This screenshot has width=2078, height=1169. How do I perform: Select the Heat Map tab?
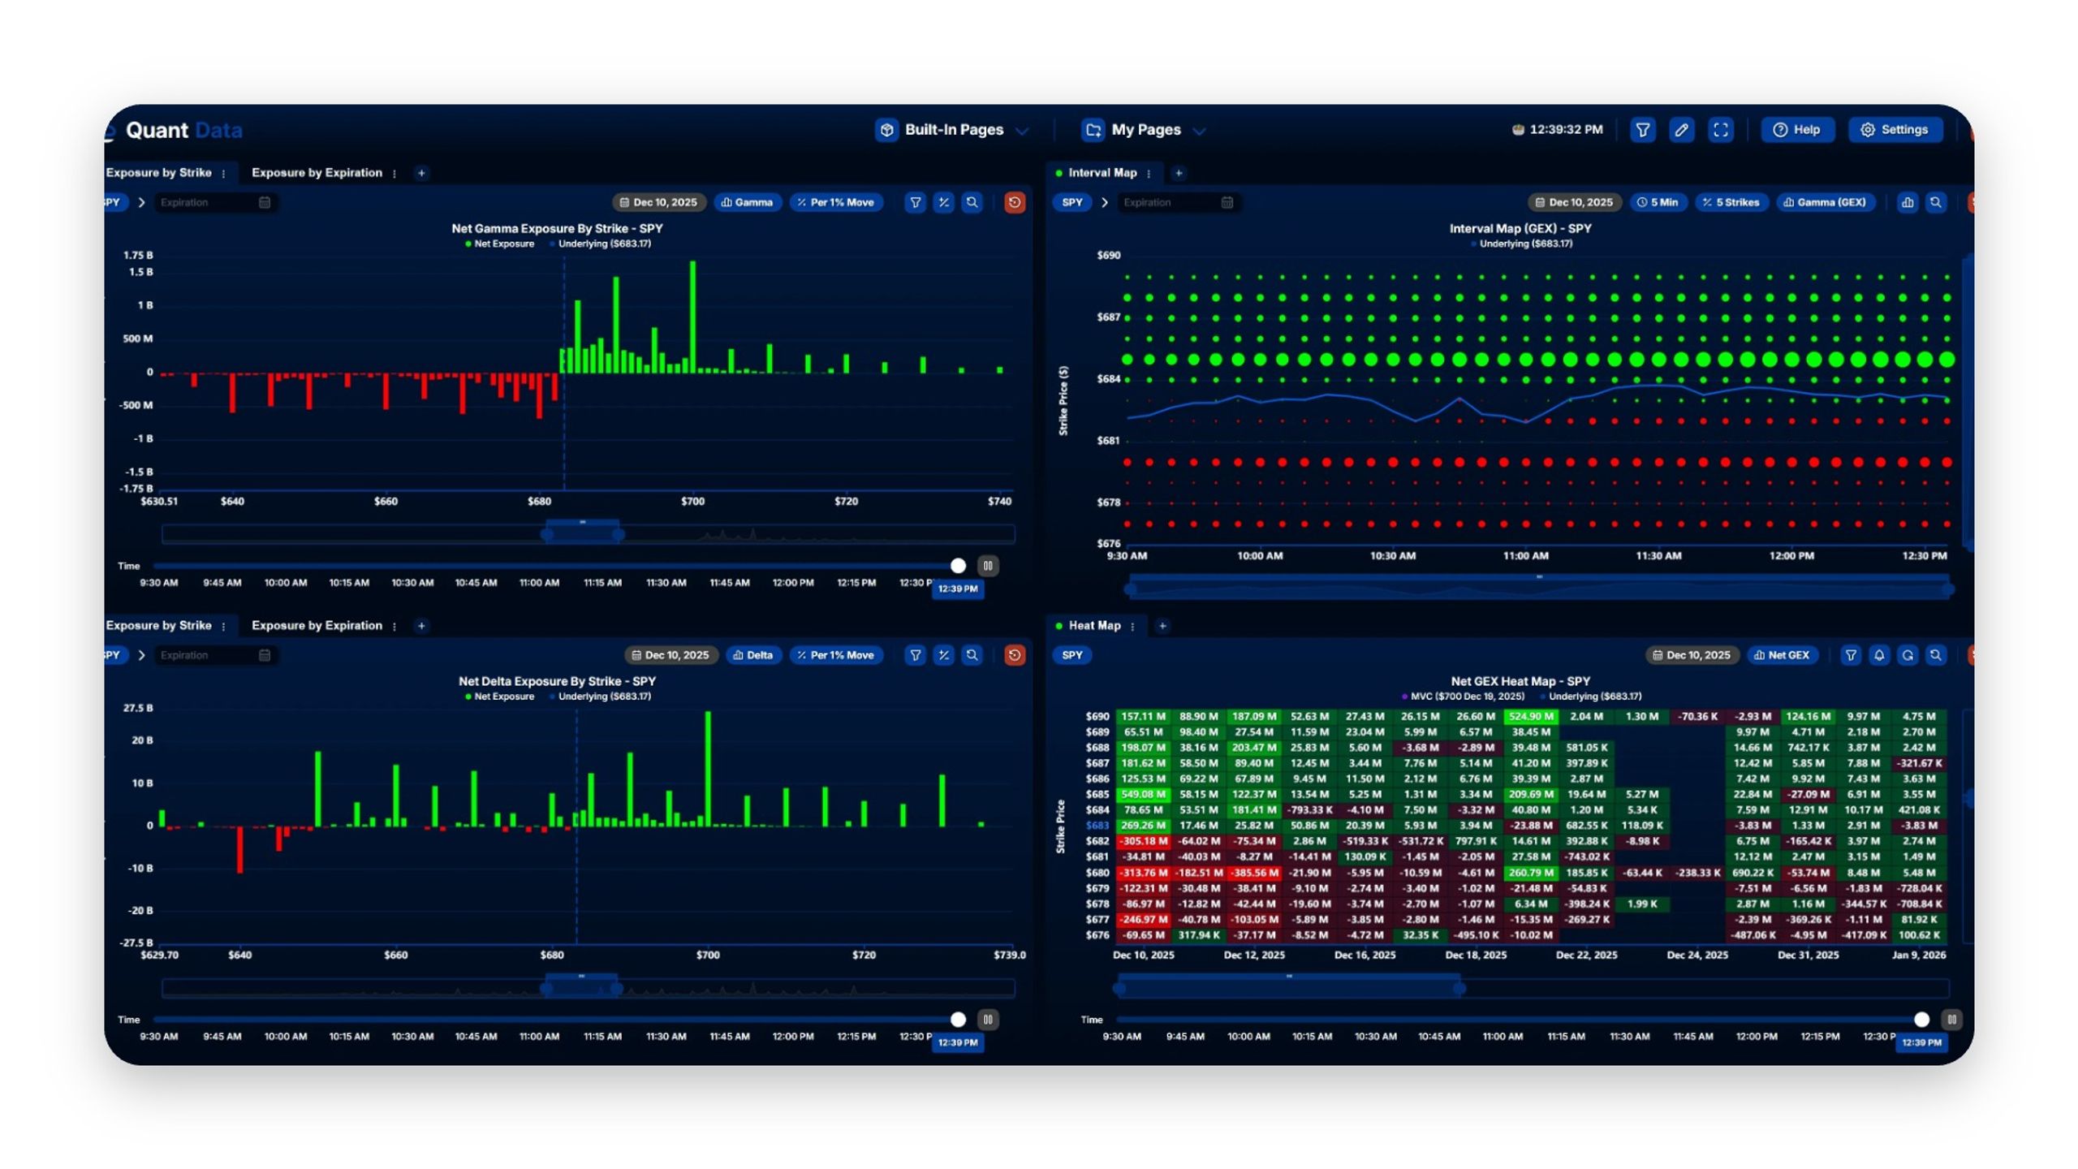tap(1094, 626)
